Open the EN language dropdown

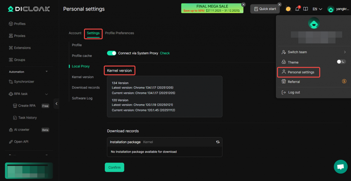[317, 9]
